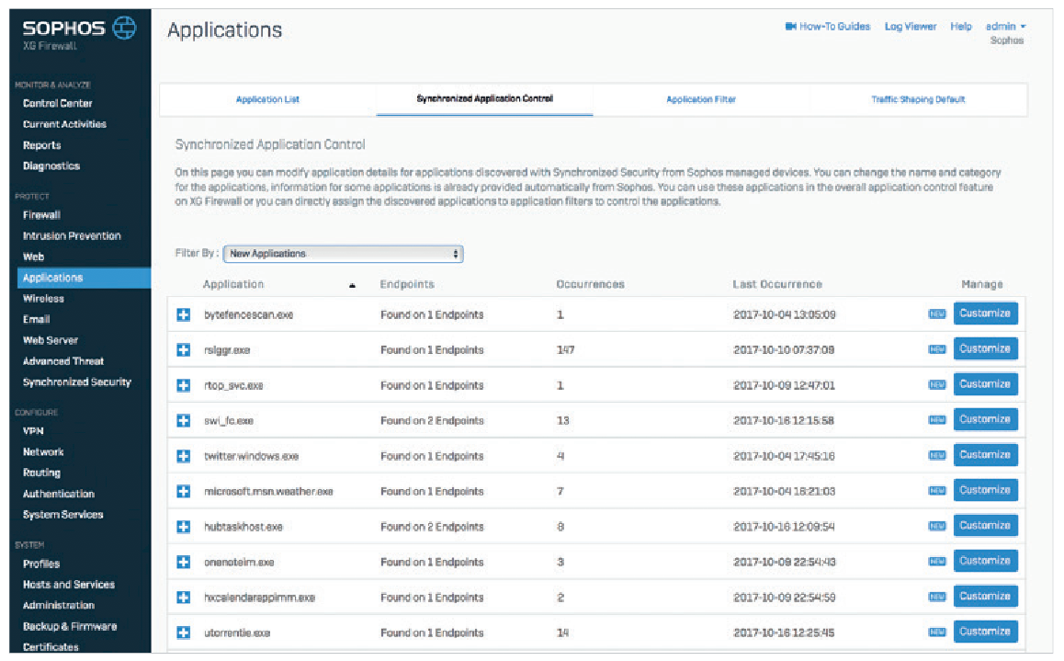
Task: Open the Log Viewer link
Action: 911,27
